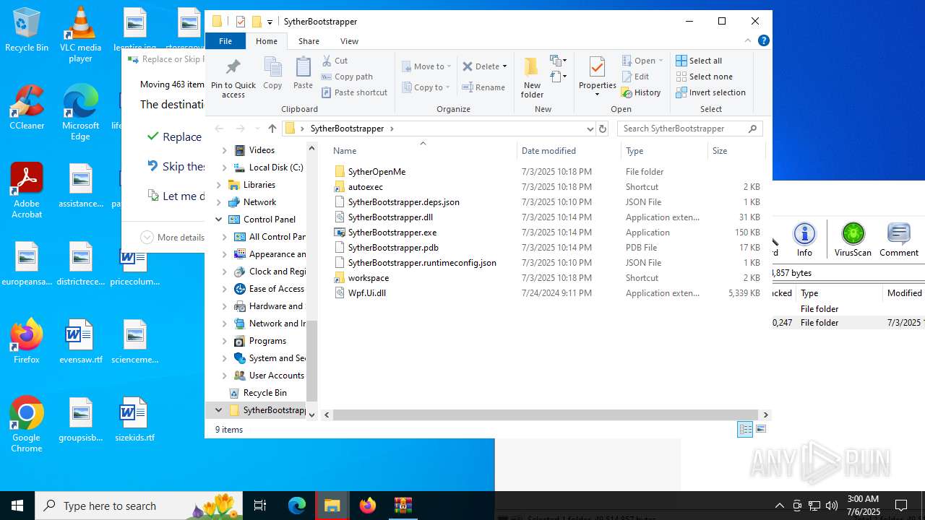Go up one folder level
The width and height of the screenshot is (925, 520).
272,129
